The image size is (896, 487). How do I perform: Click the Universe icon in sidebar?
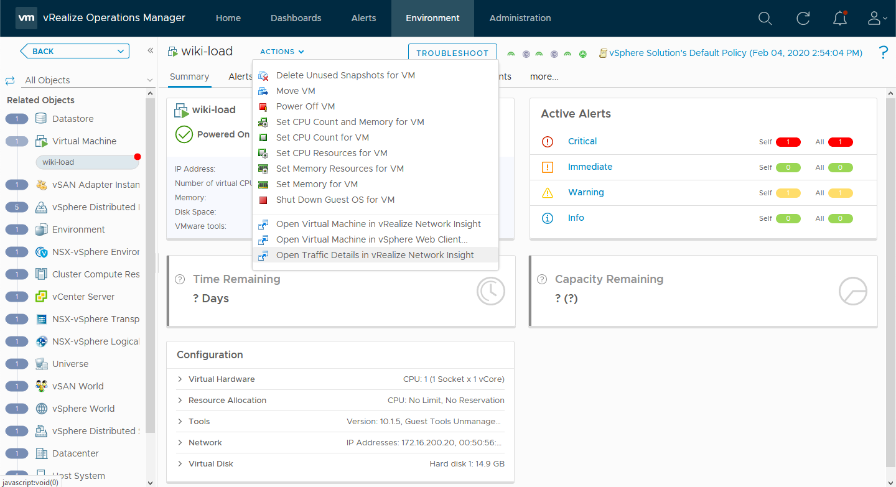click(x=41, y=364)
